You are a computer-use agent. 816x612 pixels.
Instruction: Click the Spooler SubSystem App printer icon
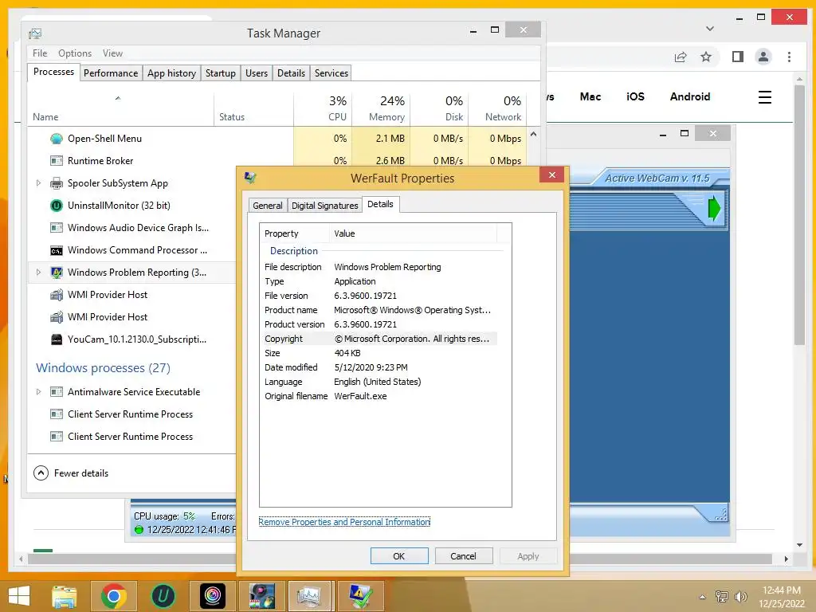[57, 183]
